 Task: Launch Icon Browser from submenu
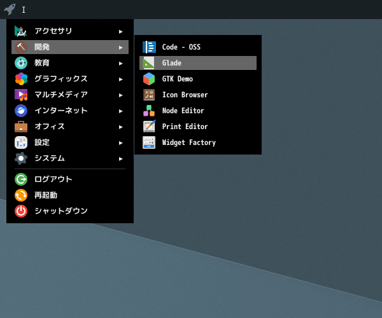tap(198, 95)
